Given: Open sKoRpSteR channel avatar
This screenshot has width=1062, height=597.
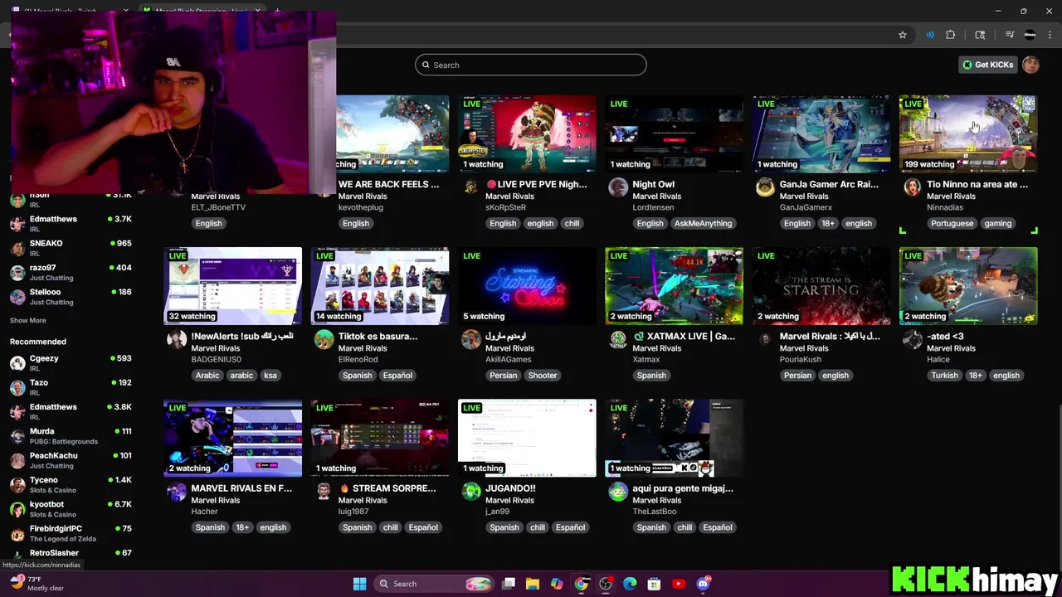Looking at the screenshot, I should coord(471,187).
